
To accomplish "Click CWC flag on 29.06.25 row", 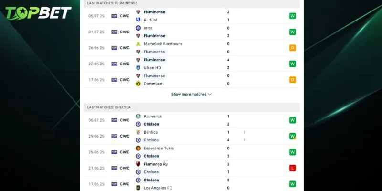I will [114, 136].
